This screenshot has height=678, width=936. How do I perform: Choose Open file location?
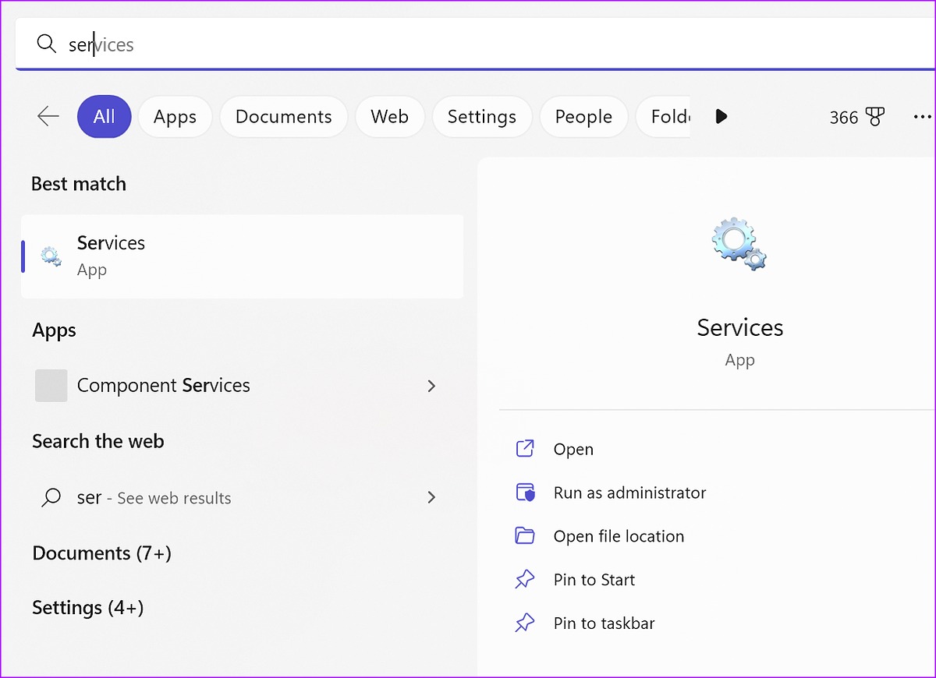(619, 536)
